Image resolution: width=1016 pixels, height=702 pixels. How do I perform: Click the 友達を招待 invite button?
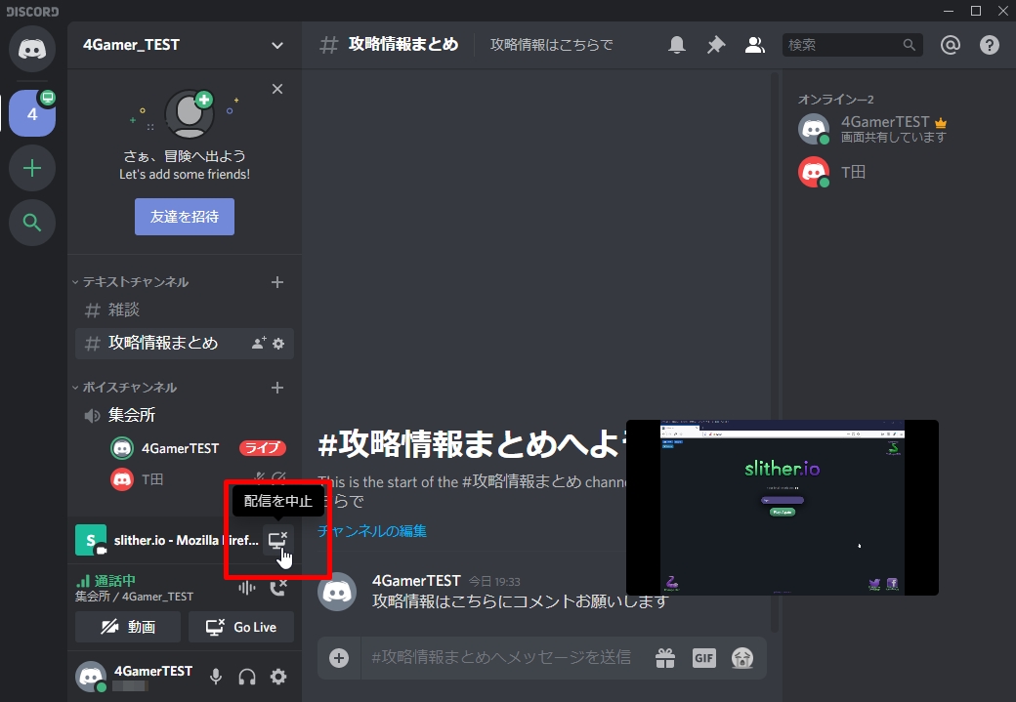click(x=185, y=217)
